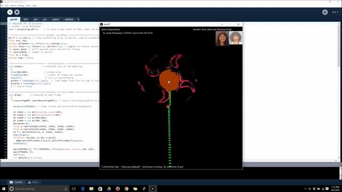The height and width of the screenshot is (192, 342).
Task: Show hidden system tray icons chevron
Action: coord(306,189)
